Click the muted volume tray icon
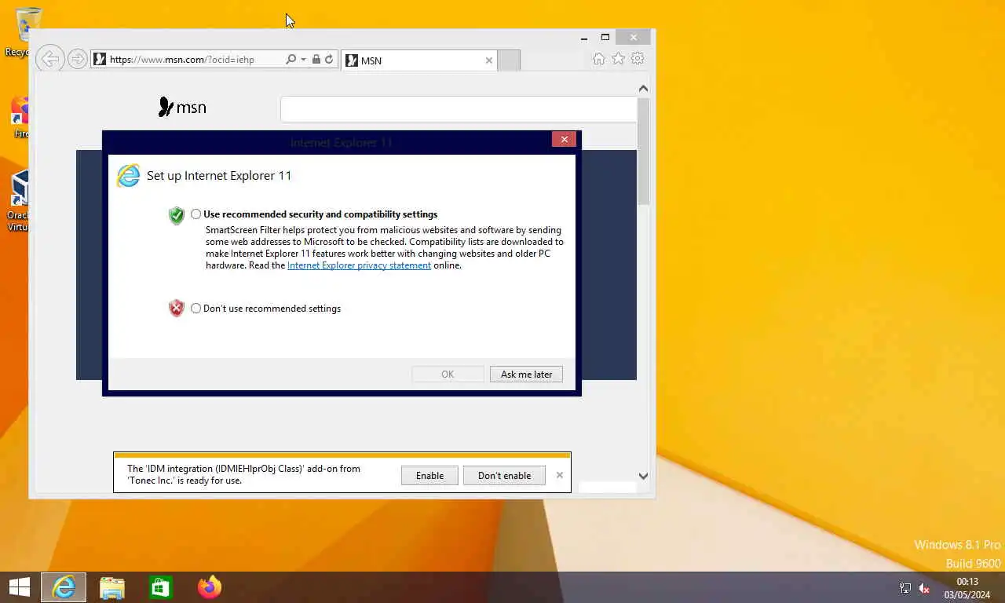This screenshot has height=603, width=1005. pos(924,588)
